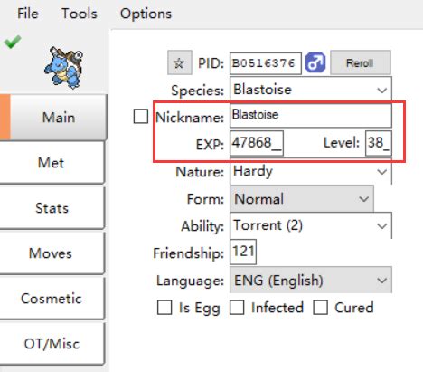
Task: Switch to the Met tab
Action: click(52, 163)
